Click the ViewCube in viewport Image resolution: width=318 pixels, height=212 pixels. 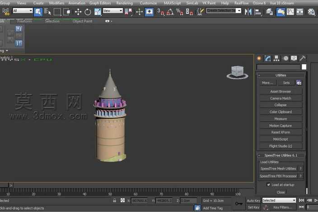pos(238,72)
